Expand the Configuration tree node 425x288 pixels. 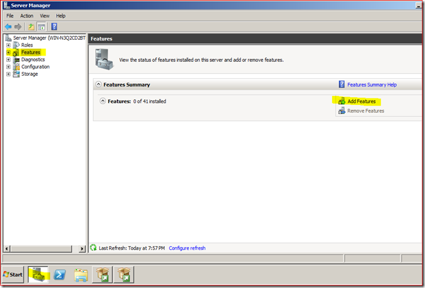coord(8,67)
